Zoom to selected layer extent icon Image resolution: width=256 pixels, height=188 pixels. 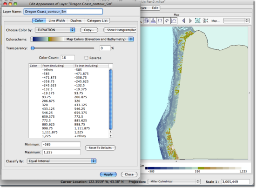[197, 21]
